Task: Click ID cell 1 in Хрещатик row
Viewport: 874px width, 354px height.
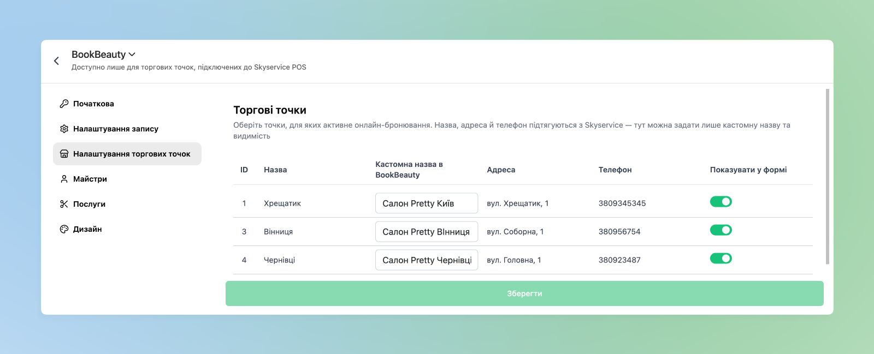Action: [244, 203]
